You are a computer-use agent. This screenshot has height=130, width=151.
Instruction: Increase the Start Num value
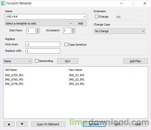[x=37, y=29]
